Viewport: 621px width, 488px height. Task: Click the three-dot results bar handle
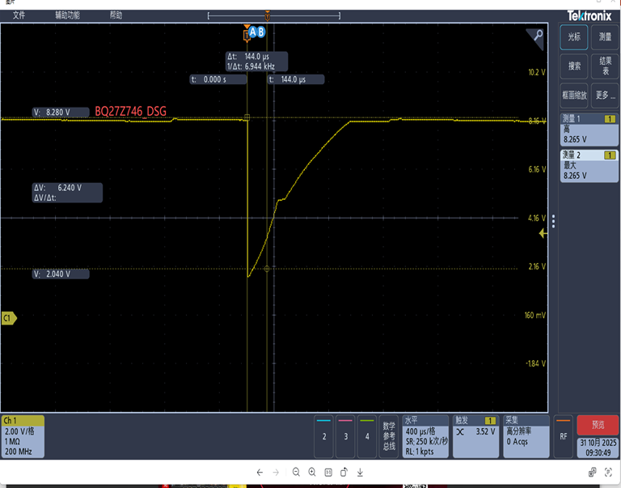pos(553,221)
